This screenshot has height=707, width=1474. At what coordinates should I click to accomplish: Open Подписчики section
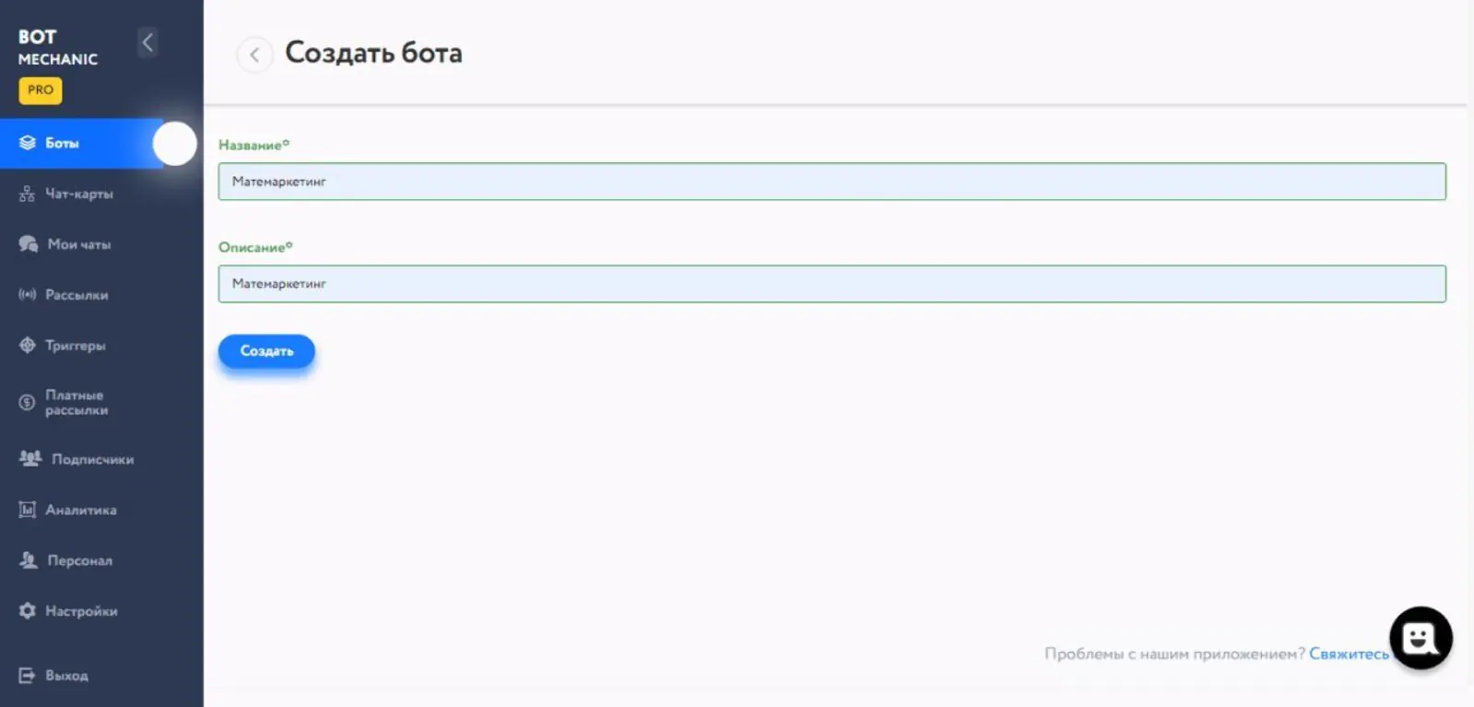[x=92, y=459]
